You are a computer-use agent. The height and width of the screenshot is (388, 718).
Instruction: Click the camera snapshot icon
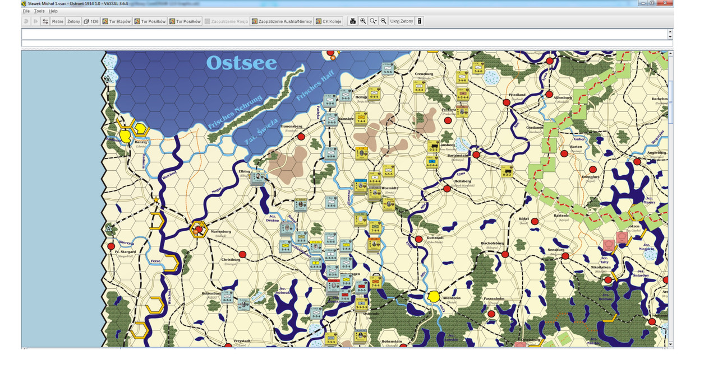353,21
